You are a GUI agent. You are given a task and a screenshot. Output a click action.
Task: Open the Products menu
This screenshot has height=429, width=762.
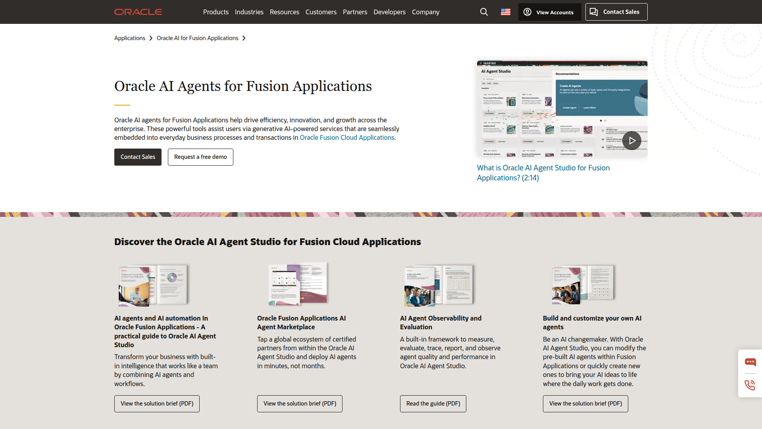coord(216,12)
